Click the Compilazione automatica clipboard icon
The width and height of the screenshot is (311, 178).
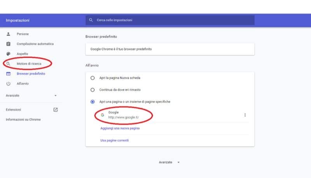coord(8,44)
